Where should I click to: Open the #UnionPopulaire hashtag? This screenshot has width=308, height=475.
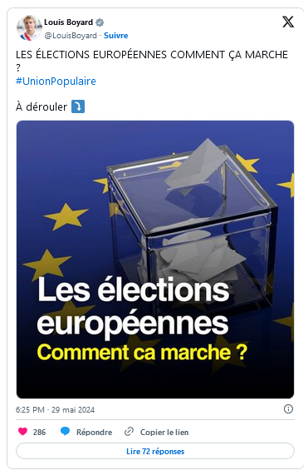point(56,82)
